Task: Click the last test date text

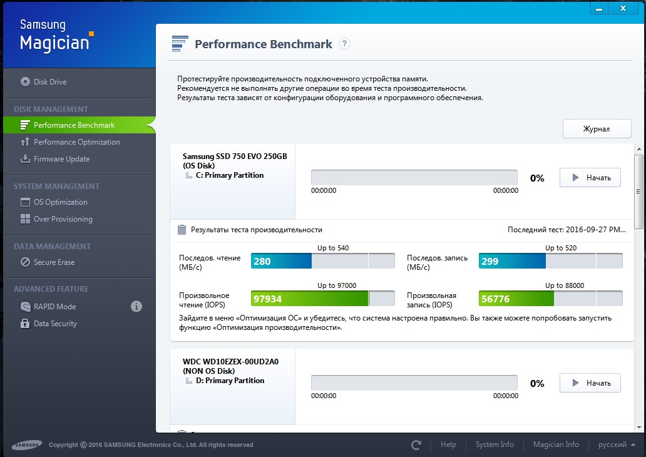Action: pos(567,230)
